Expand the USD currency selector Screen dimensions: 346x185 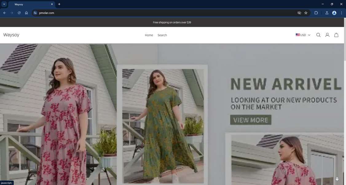303,35
